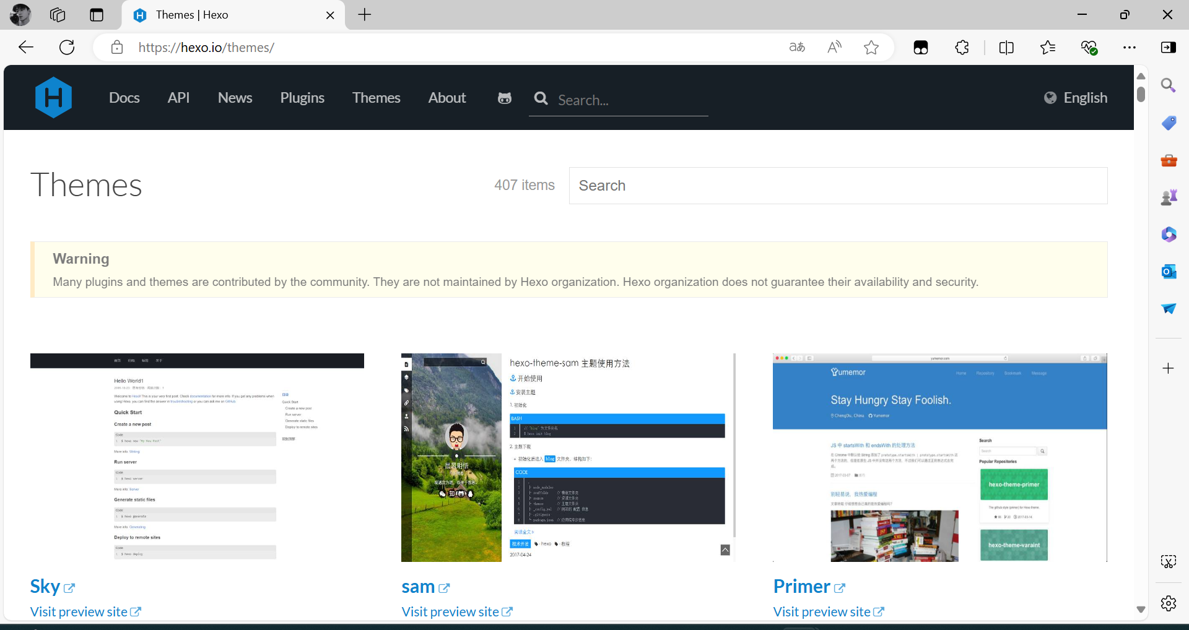Click the themes Search input field
The height and width of the screenshot is (630, 1189).
(x=838, y=186)
